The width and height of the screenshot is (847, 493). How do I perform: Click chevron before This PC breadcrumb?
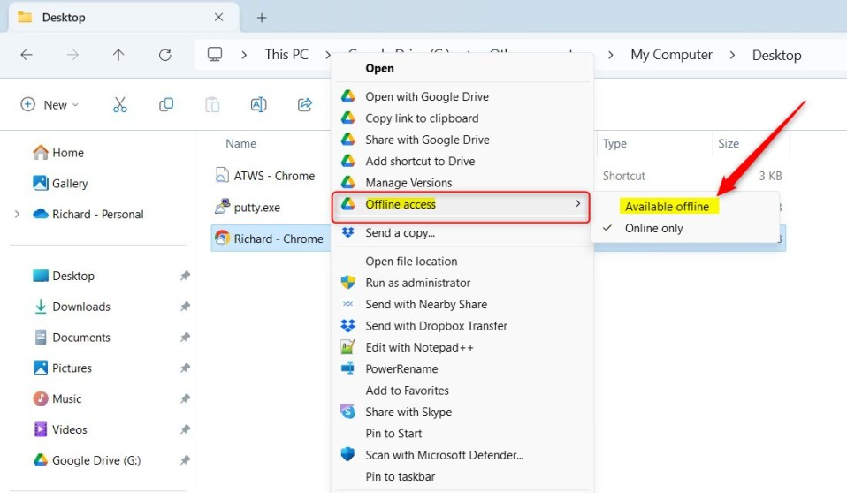pyautogui.click(x=244, y=55)
